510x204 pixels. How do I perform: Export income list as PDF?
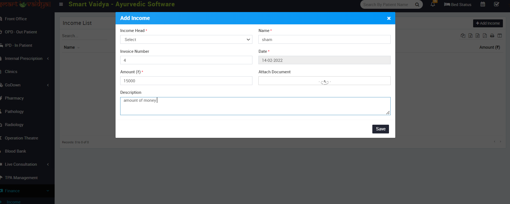[x=485, y=36]
